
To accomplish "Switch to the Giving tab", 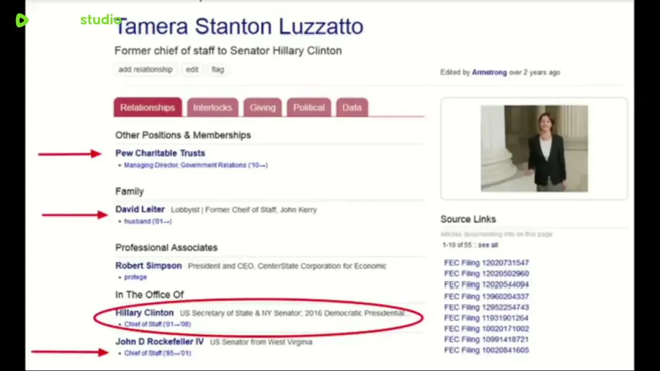I will pos(262,107).
